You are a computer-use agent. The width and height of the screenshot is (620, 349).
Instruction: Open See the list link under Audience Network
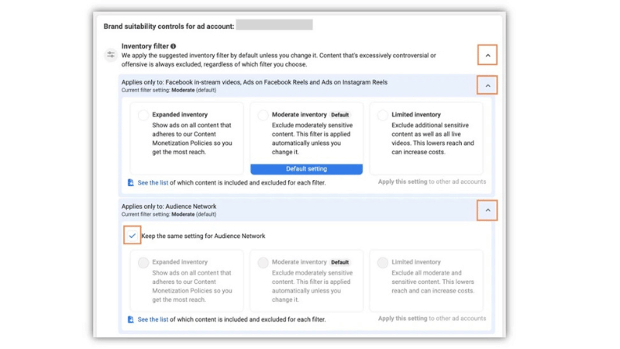click(x=153, y=320)
